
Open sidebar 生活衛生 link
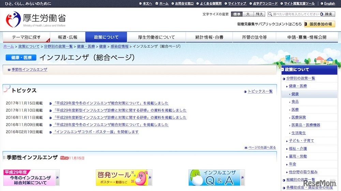pyautogui.click(x=299, y=133)
